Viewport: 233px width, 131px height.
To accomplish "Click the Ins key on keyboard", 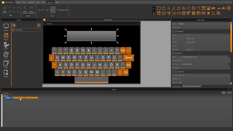I will [129, 65].
